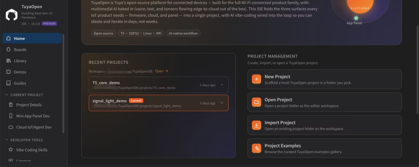The height and width of the screenshot is (167, 419).
Task: Remove T5_core_demo from recent projects
Action: point(222,85)
